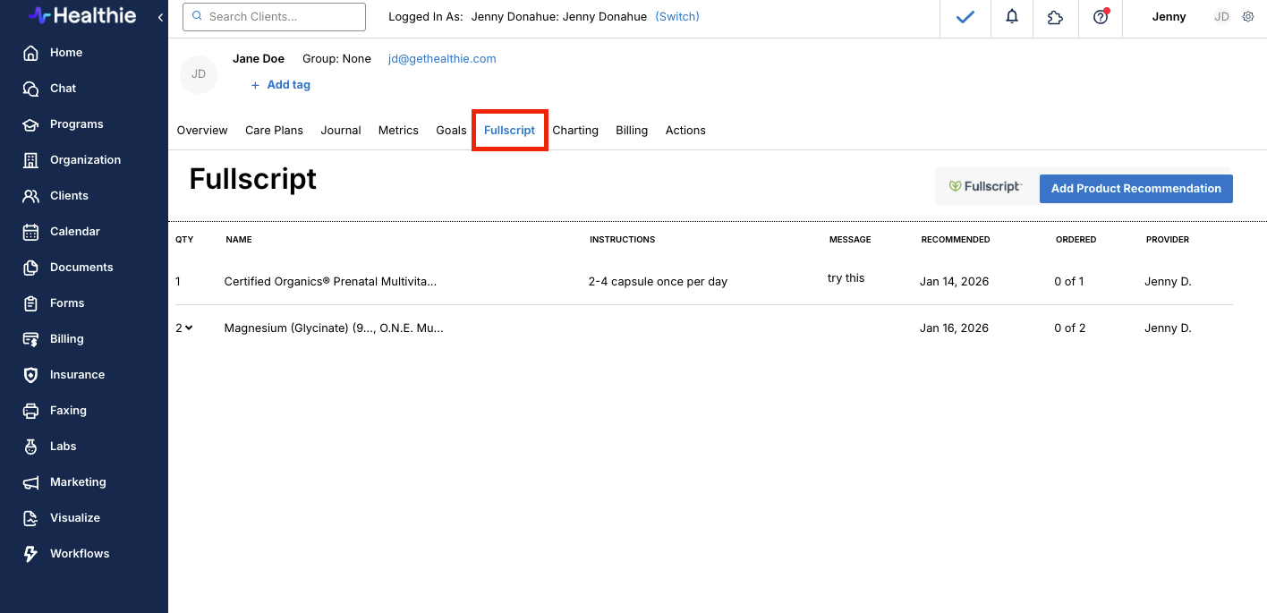Click Certified Organics Prenatal Multivita... row name
1267x613 pixels.
pyautogui.click(x=330, y=282)
